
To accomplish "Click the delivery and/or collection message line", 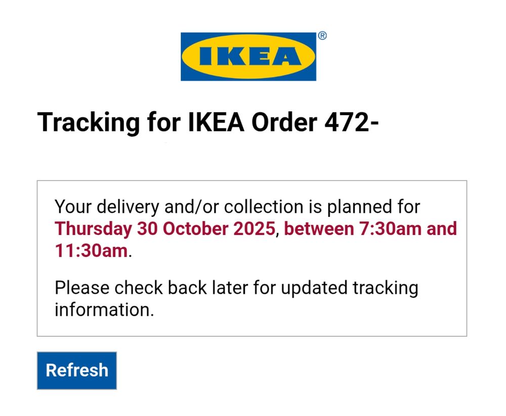I will pyautogui.click(x=238, y=206).
